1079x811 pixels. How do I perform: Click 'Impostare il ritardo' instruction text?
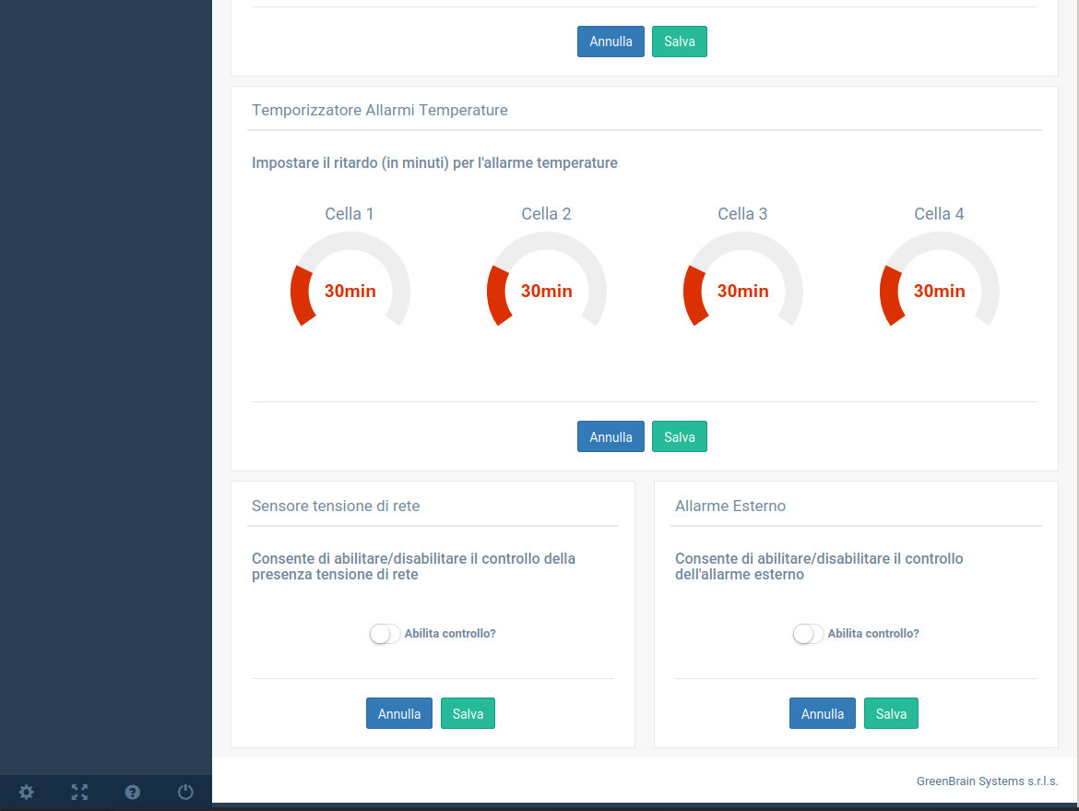click(435, 163)
